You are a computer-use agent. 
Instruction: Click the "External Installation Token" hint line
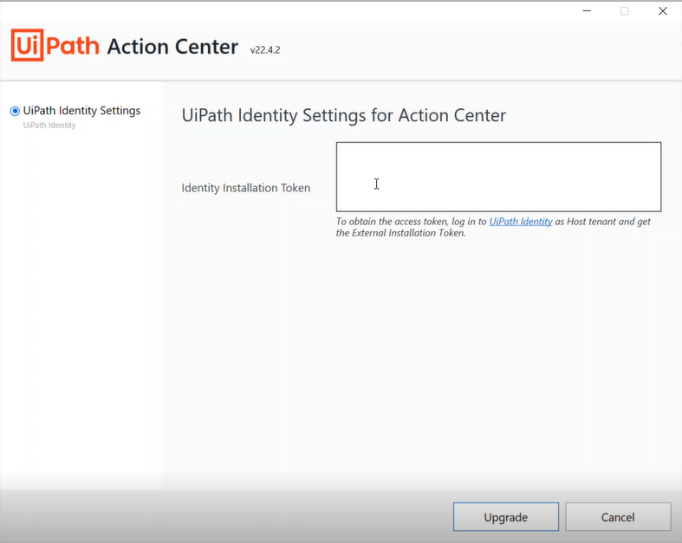[400, 233]
